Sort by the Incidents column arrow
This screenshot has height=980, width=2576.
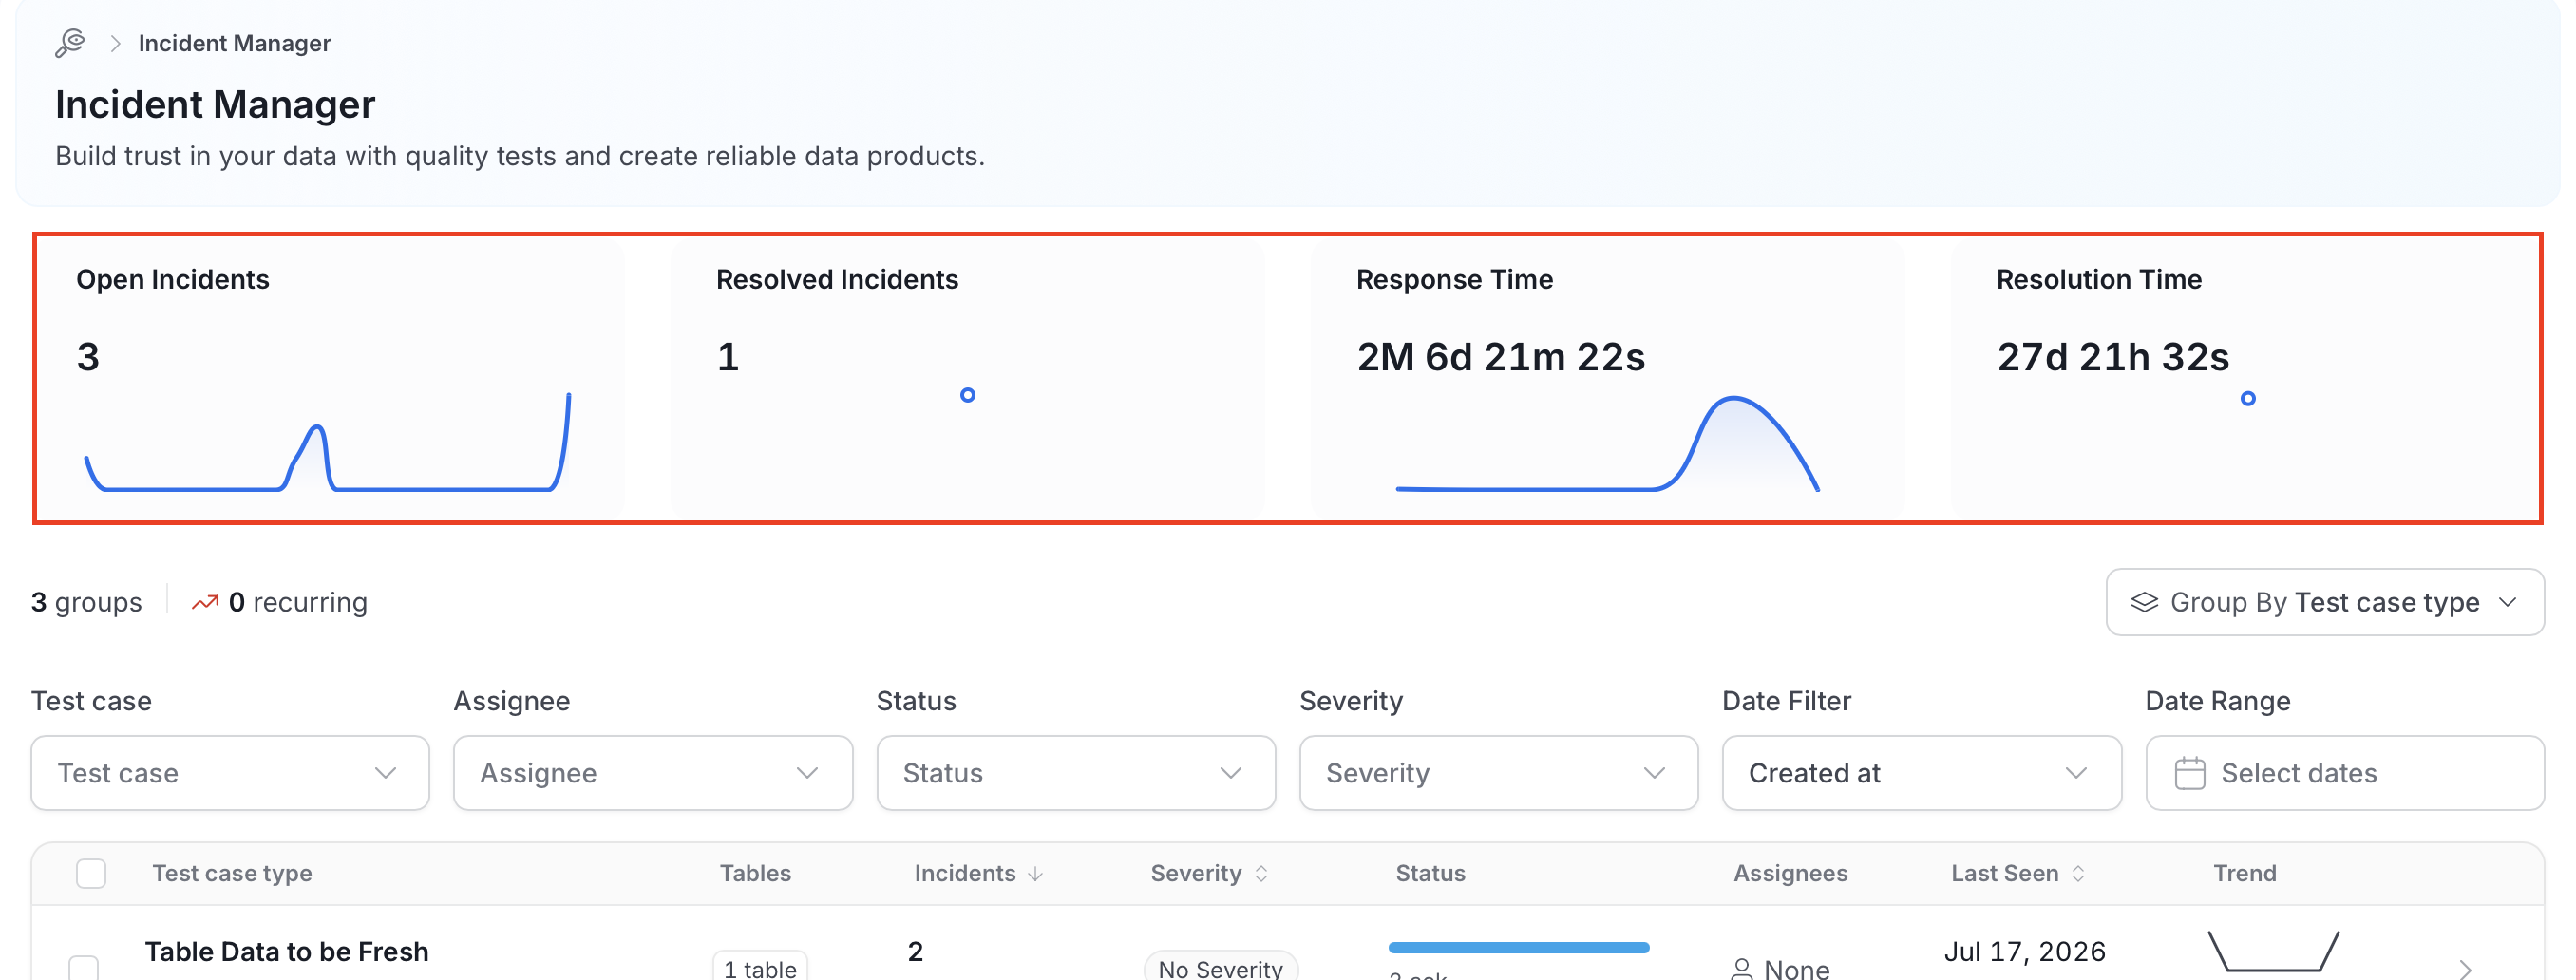(x=1035, y=874)
